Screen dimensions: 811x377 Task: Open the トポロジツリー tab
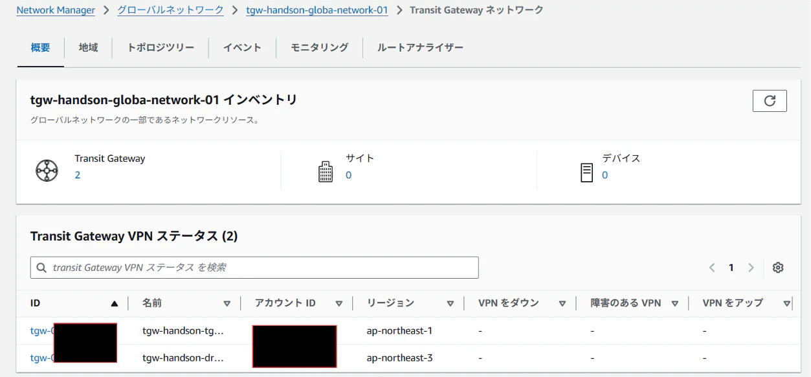pos(161,48)
